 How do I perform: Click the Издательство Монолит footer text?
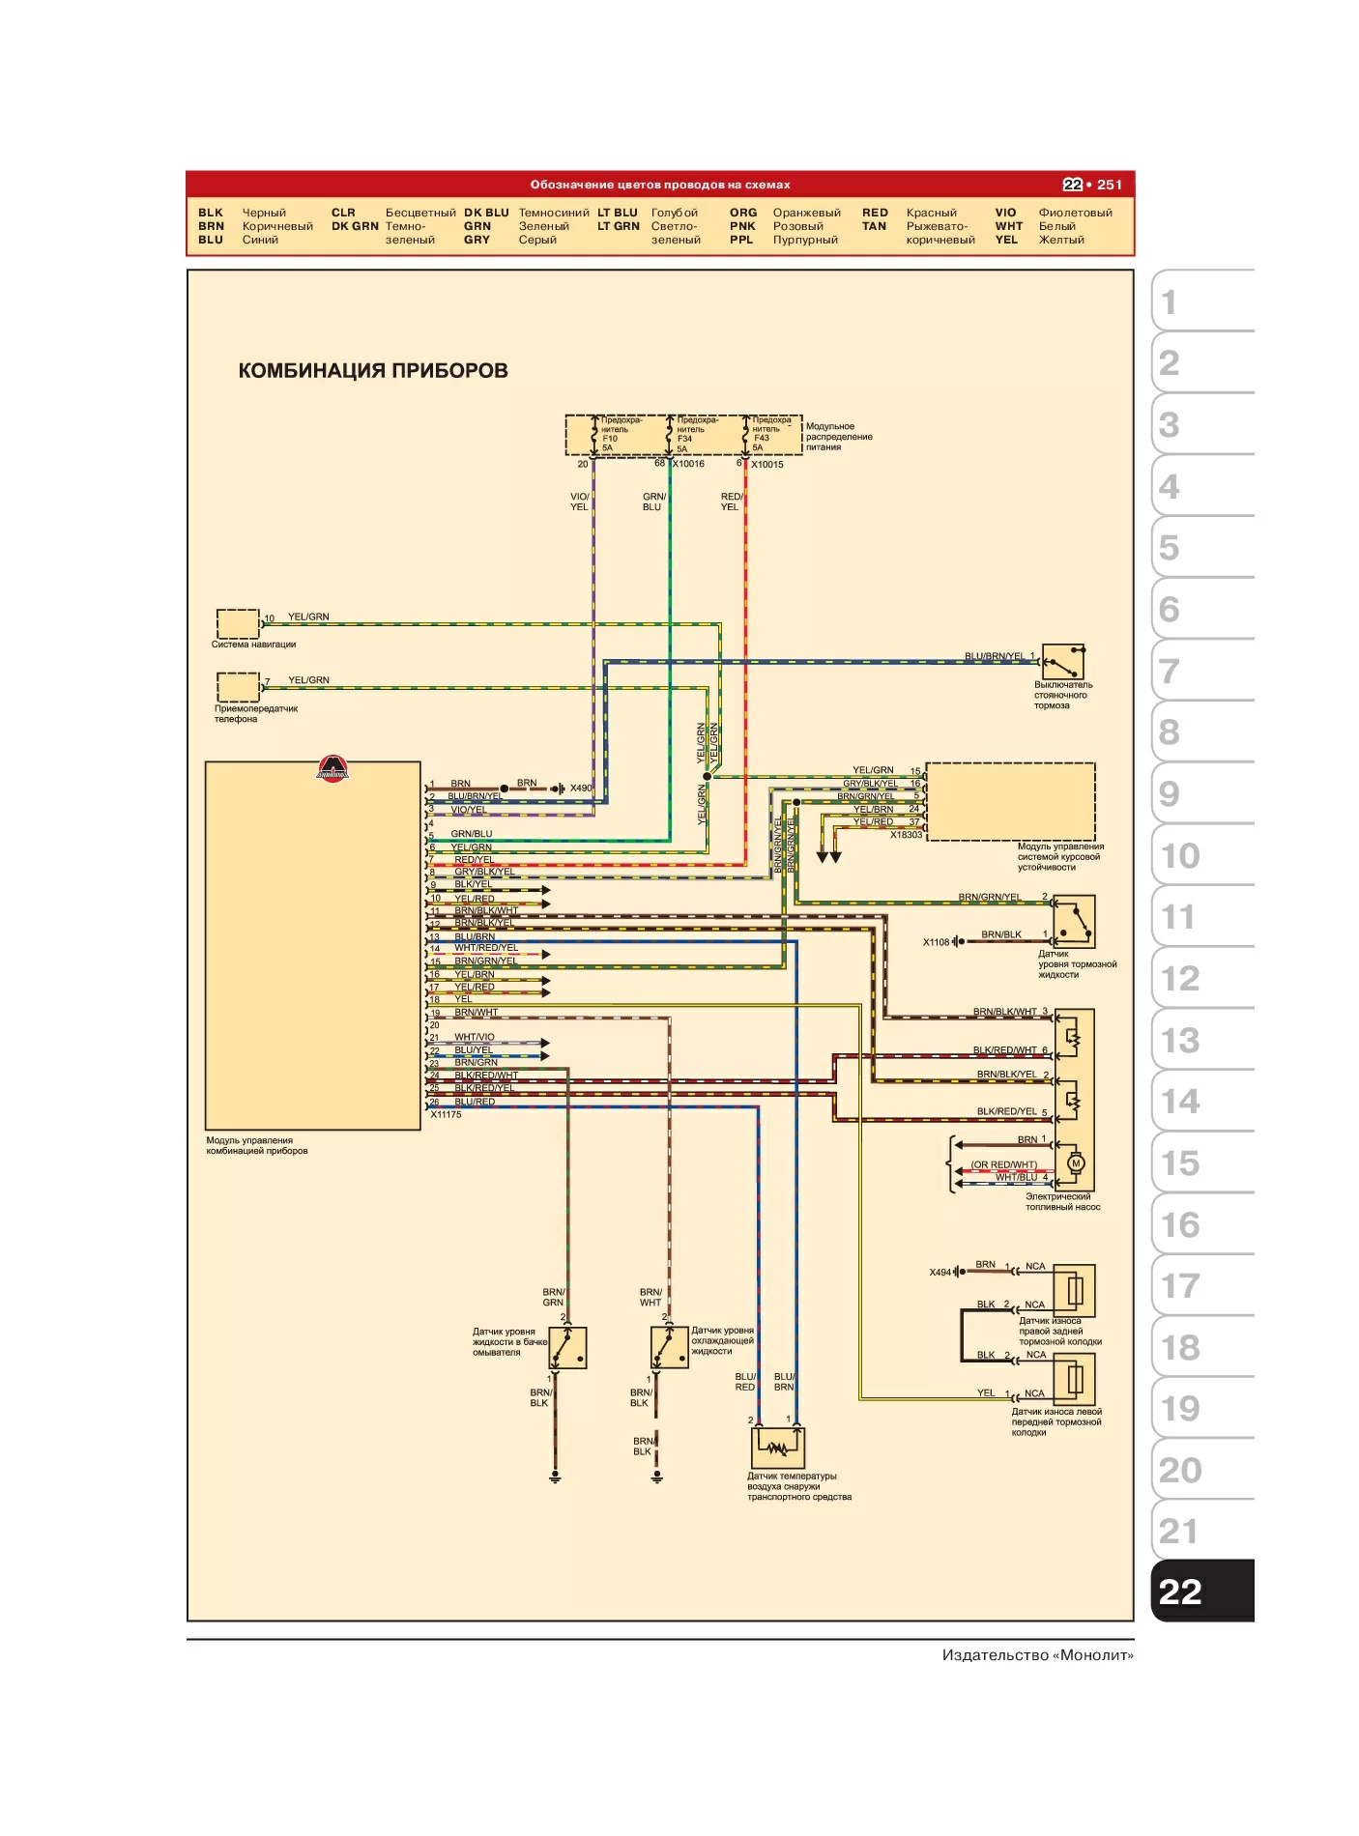(x=1037, y=1655)
